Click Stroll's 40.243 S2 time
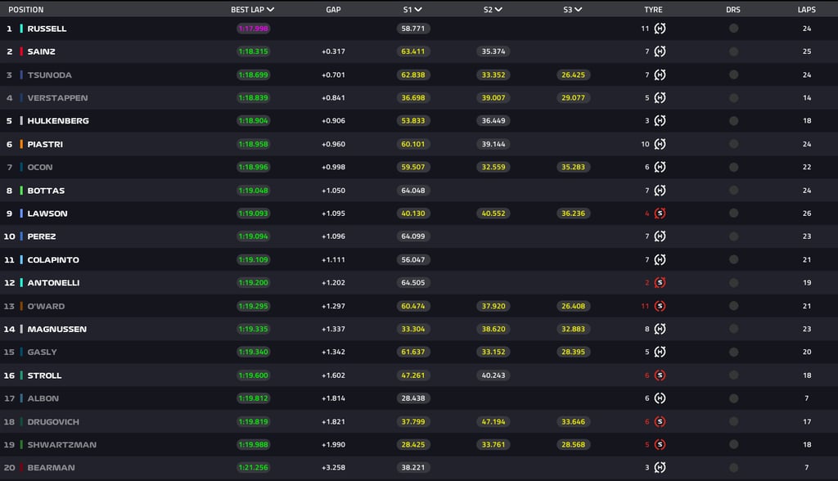 pos(493,375)
